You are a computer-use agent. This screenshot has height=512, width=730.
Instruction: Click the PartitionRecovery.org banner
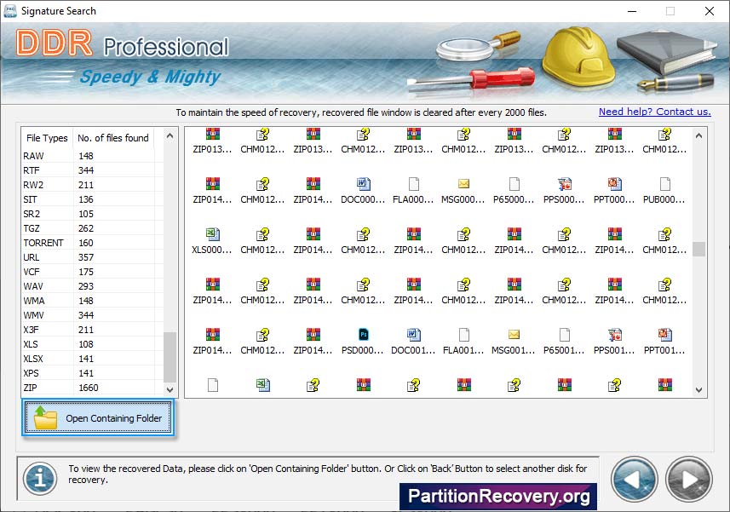point(498,496)
